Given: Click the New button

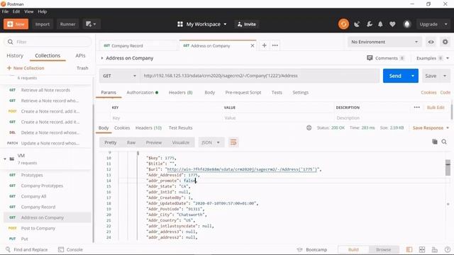Looking at the screenshot, I should [x=16, y=24].
